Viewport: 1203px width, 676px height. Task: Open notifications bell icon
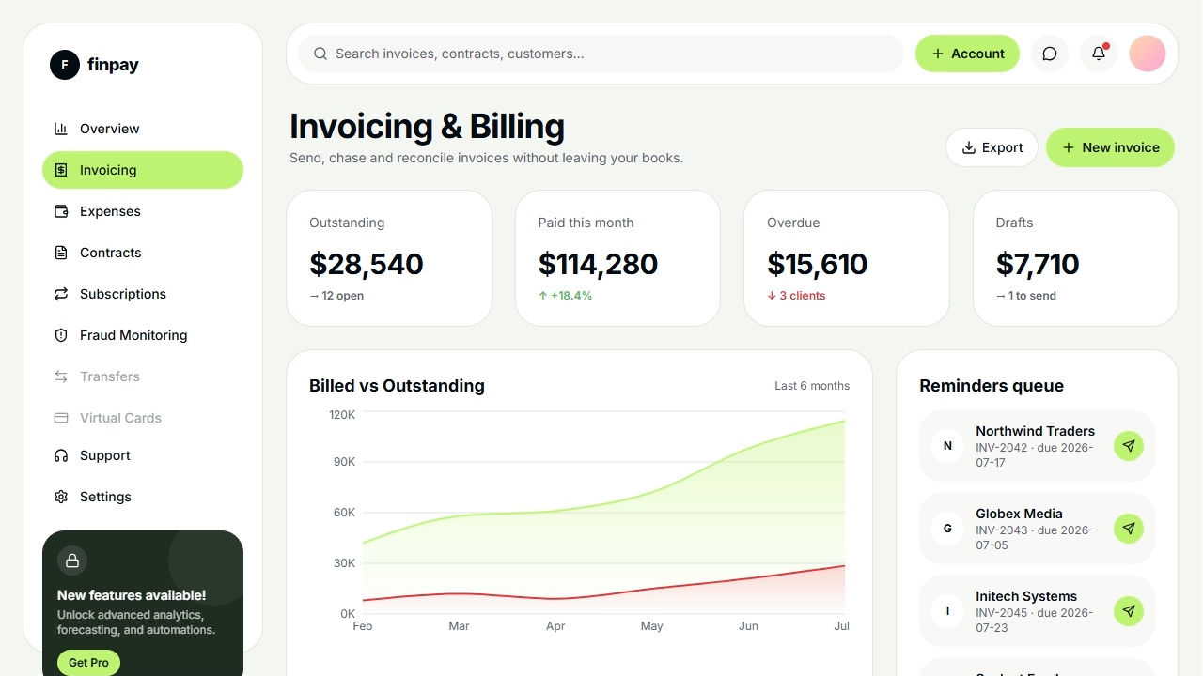pyautogui.click(x=1099, y=54)
